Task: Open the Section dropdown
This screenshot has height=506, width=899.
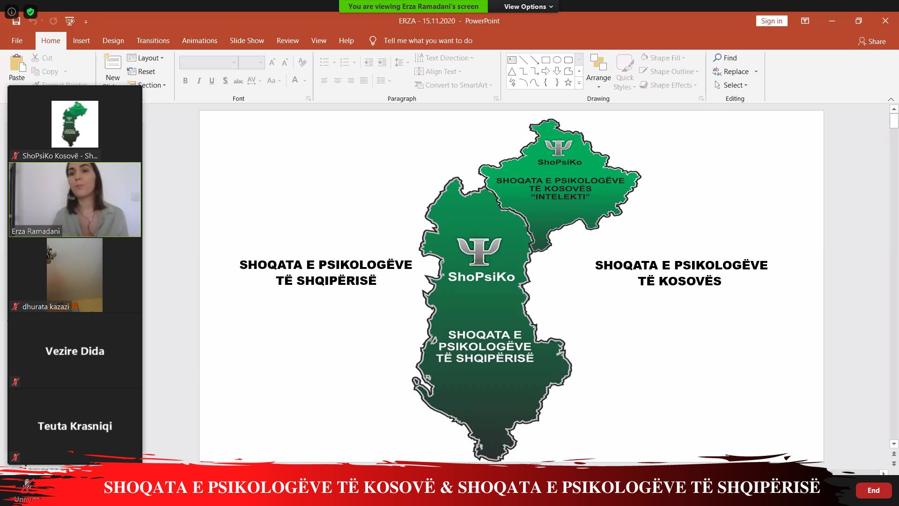Action: pyautogui.click(x=147, y=85)
